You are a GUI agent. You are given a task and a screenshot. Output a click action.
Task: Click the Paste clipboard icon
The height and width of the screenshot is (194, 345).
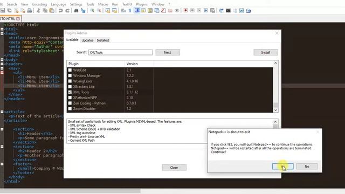point(52,11)
